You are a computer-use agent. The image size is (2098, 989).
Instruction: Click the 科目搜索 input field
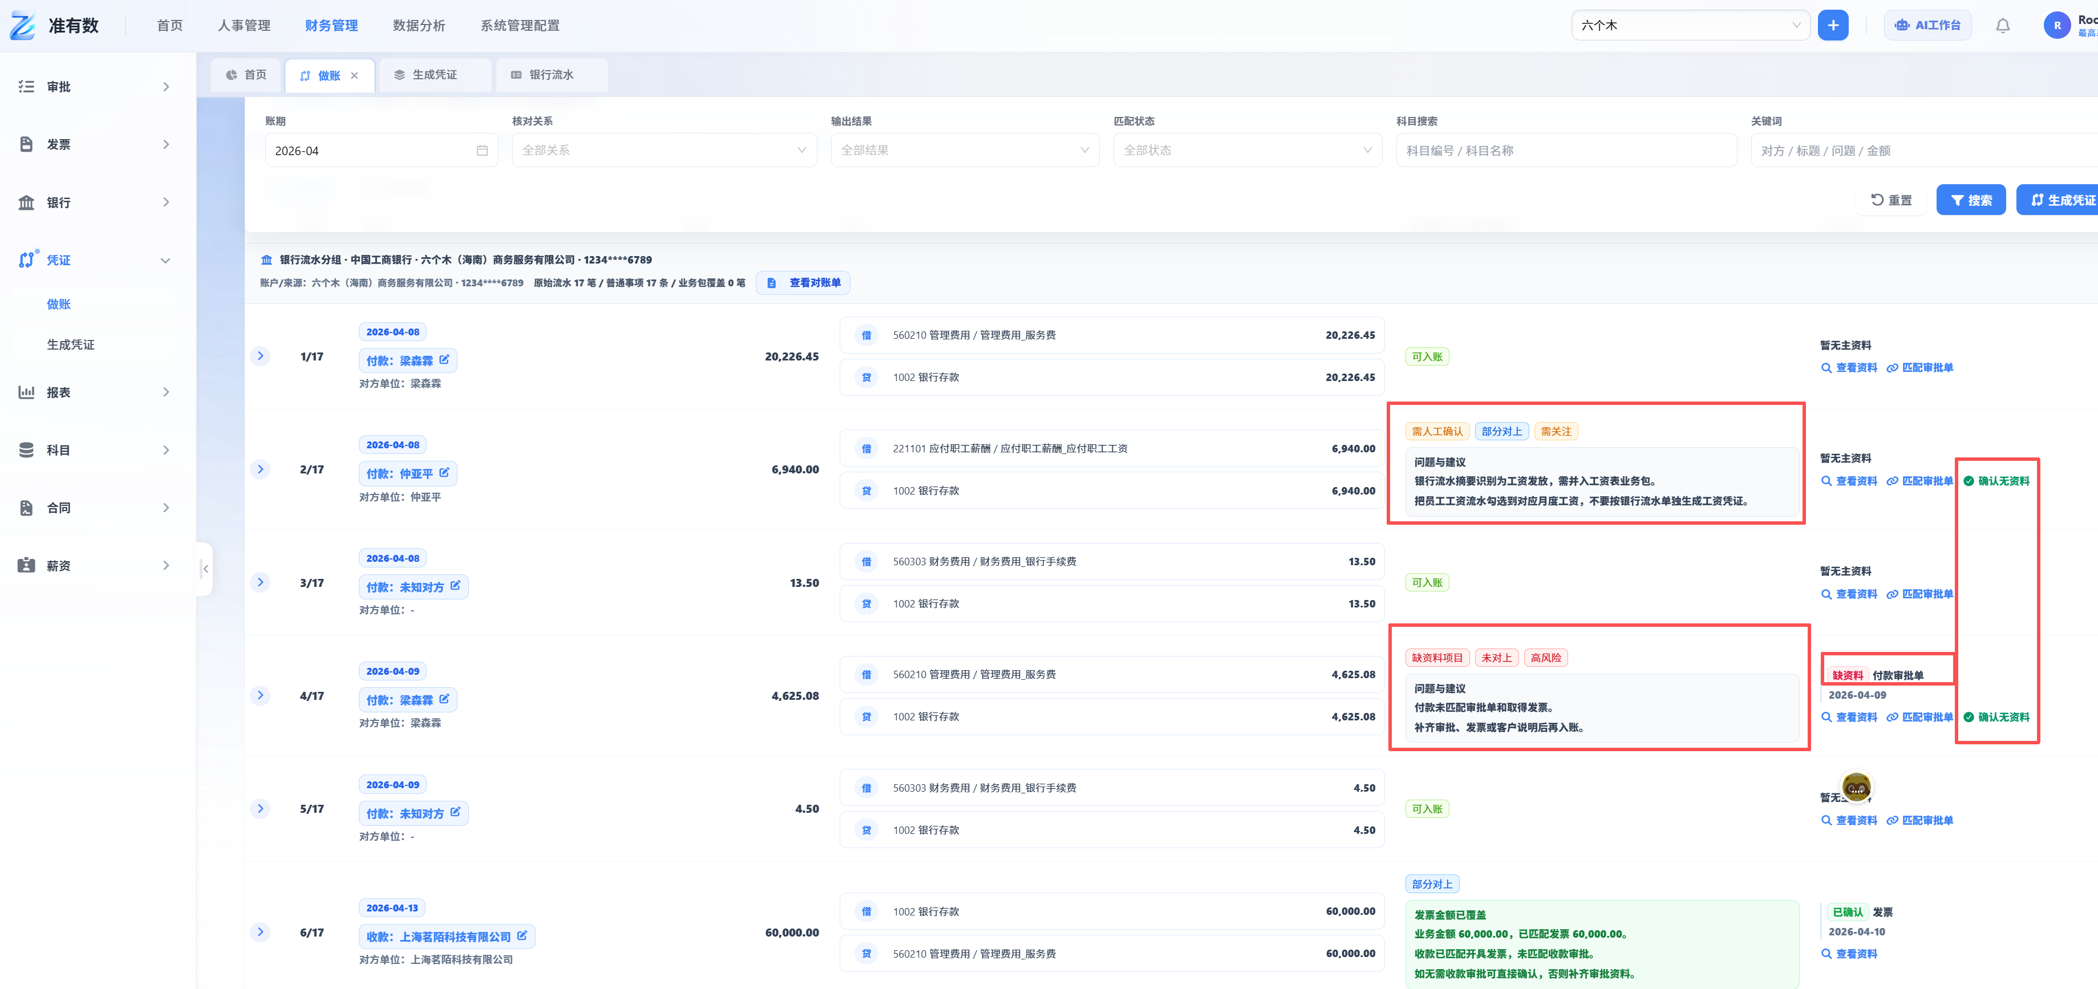pos(1565,151)
